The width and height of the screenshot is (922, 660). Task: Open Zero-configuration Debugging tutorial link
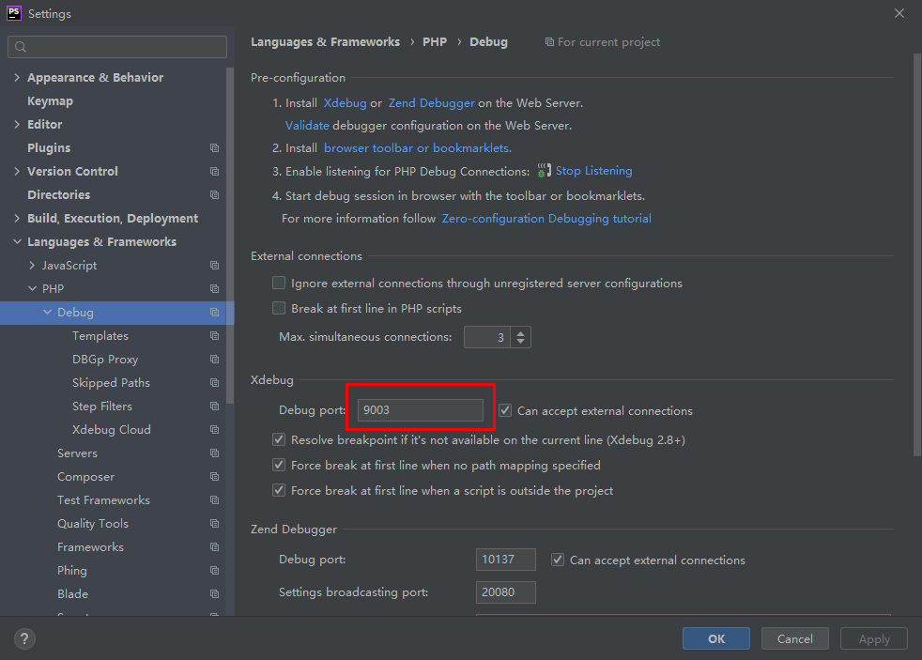[x=546, y=219]
